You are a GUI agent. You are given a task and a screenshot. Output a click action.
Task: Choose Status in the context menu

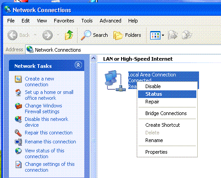(167, 94)
